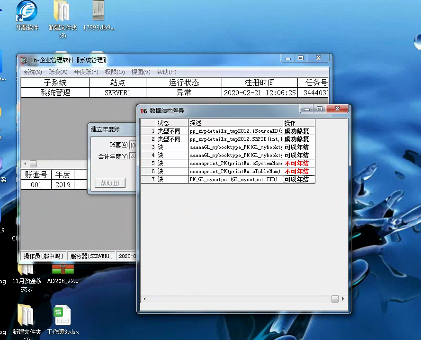Click the horizontal scrollbar thumb in 数据结构差异
This screenshot has height=340, width=421.
click(x=335, y=299)
